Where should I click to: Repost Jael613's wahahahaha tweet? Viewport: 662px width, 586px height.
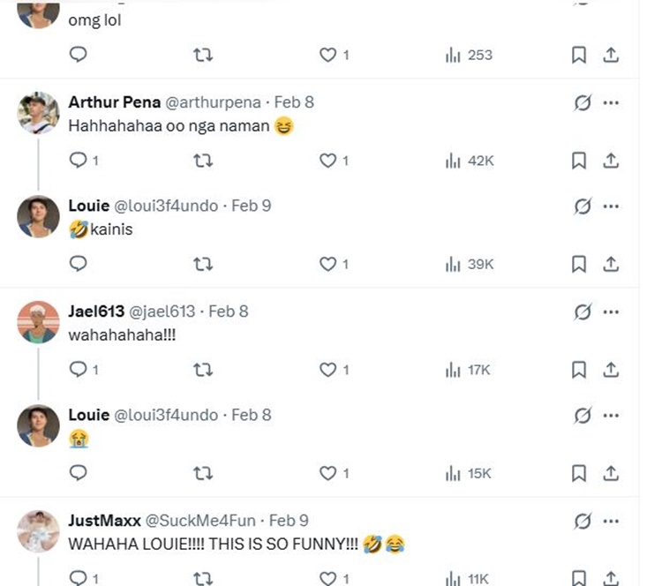[202, 370]
